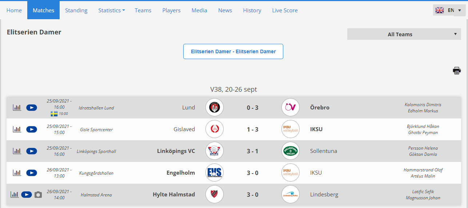
Task: Open the Lindesberg Volley team logo
Action: coord(290,194)
